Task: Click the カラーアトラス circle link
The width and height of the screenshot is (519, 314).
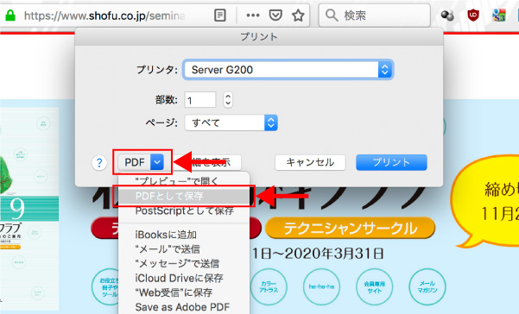Action: click(269, 286)
